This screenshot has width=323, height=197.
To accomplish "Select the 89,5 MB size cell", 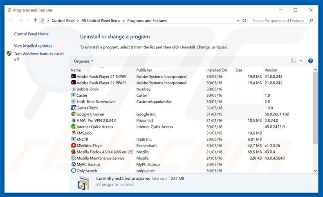I will 255,152.
